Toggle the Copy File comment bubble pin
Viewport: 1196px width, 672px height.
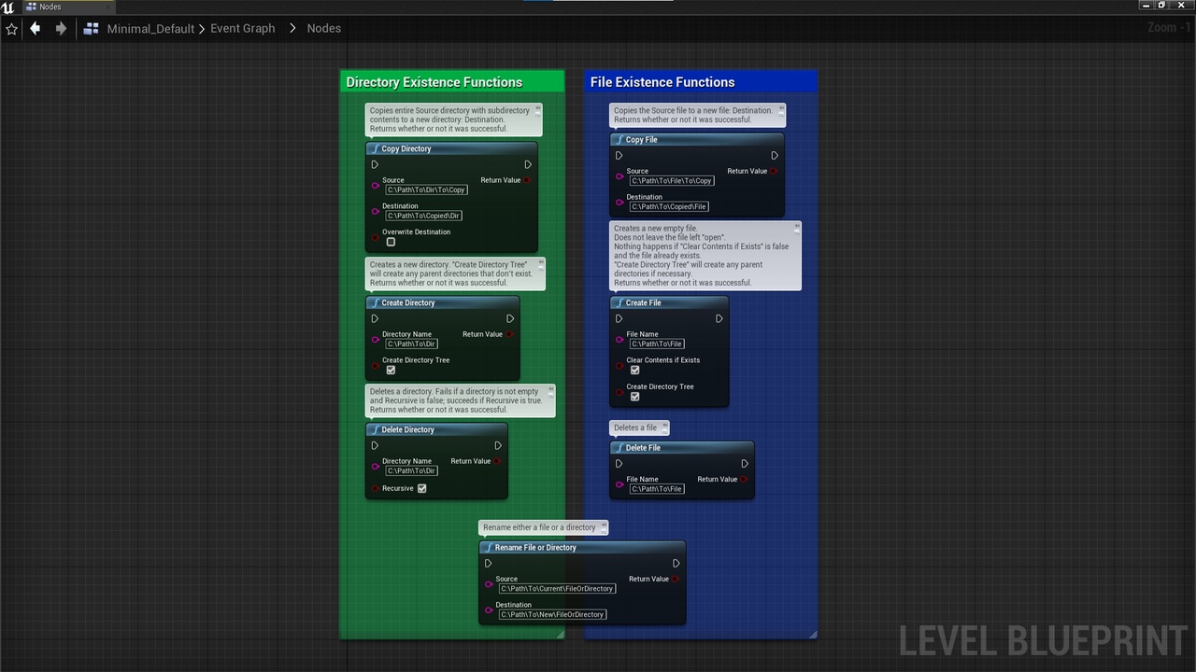click(x=780, y=109)
